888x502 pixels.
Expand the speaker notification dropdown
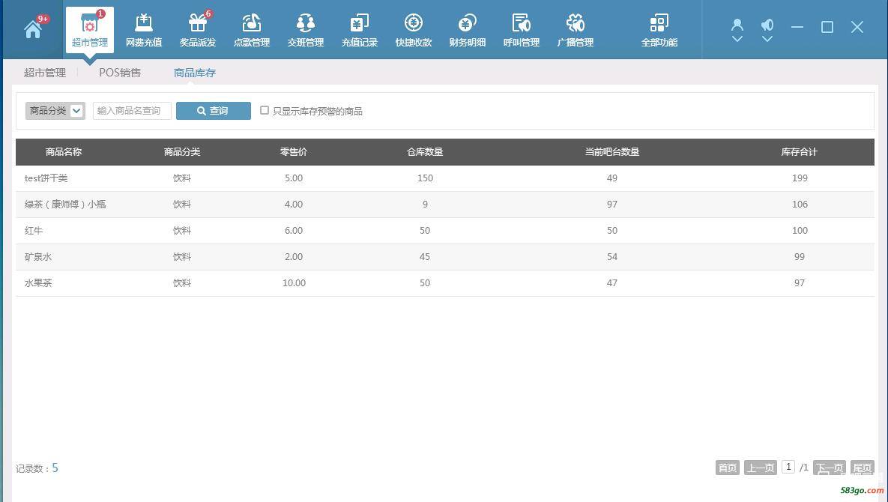pos(767,39)
